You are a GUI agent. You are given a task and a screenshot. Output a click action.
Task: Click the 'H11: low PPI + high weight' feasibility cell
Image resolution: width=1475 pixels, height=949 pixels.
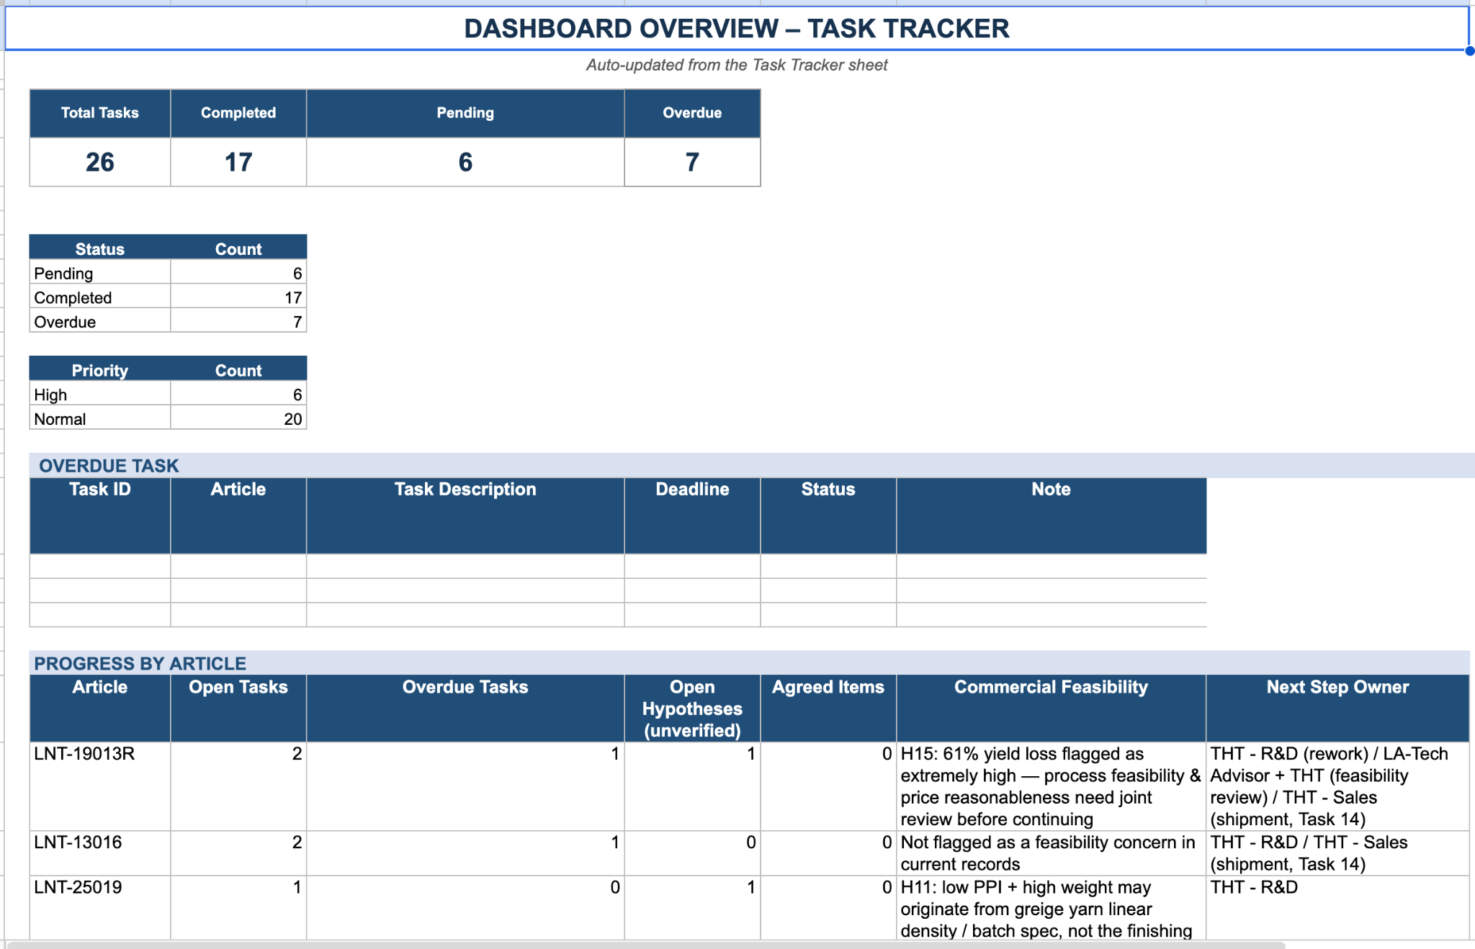(1052, 908)
